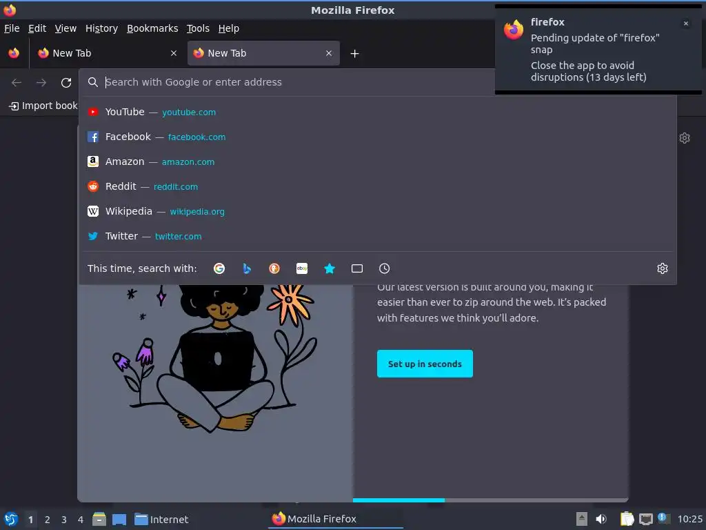The width and height of the screenshot is (706, 530).
Task: Go forward to the next page
Action: pyautogui.click(x=41, y=83)
